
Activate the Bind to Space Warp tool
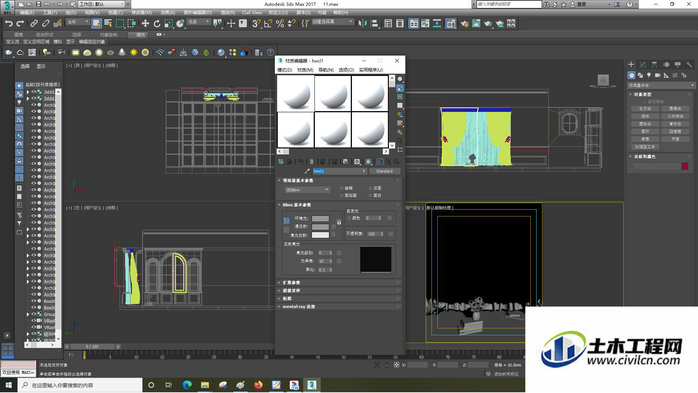coord(57,24)
